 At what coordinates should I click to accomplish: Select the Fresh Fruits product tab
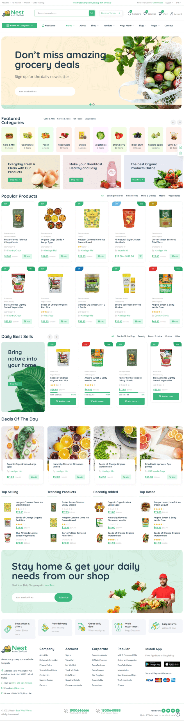[x=132, y=196]
